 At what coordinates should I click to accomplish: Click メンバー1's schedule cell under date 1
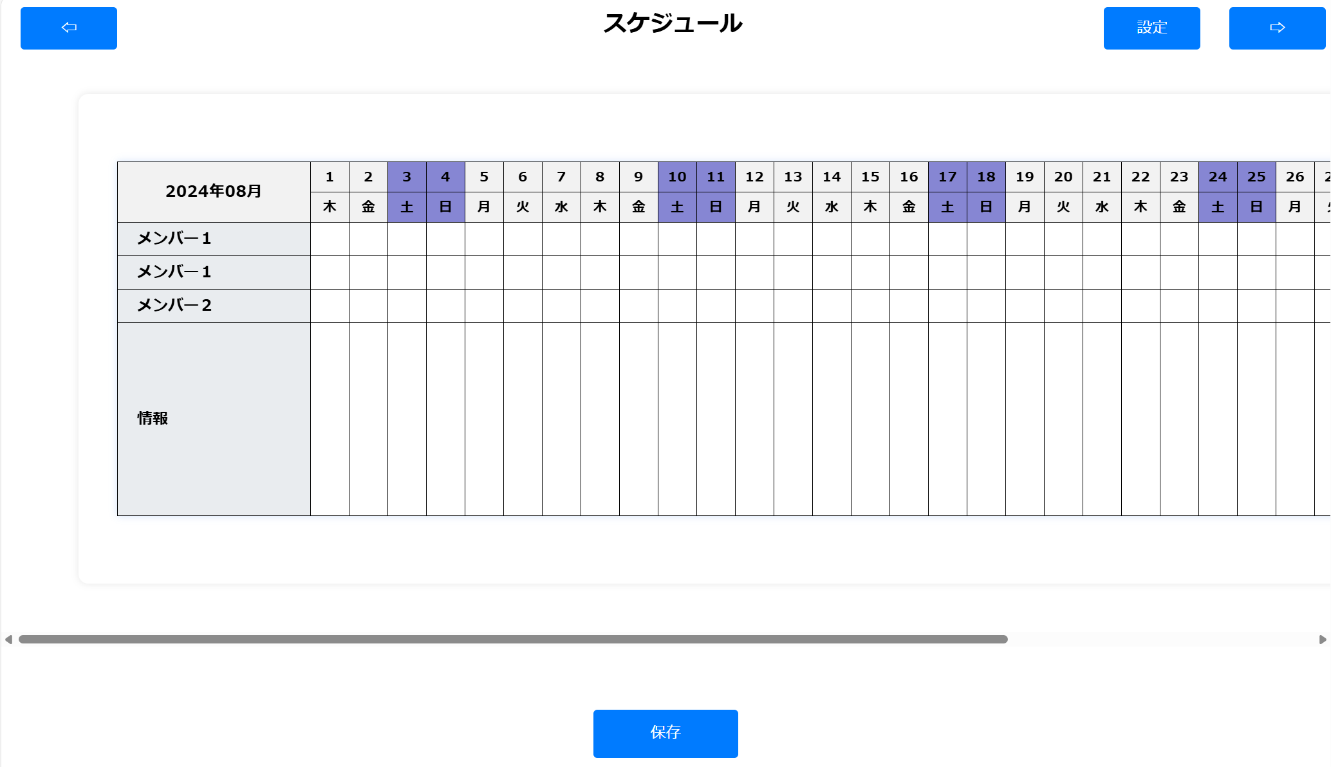click(x=330, y=238)
